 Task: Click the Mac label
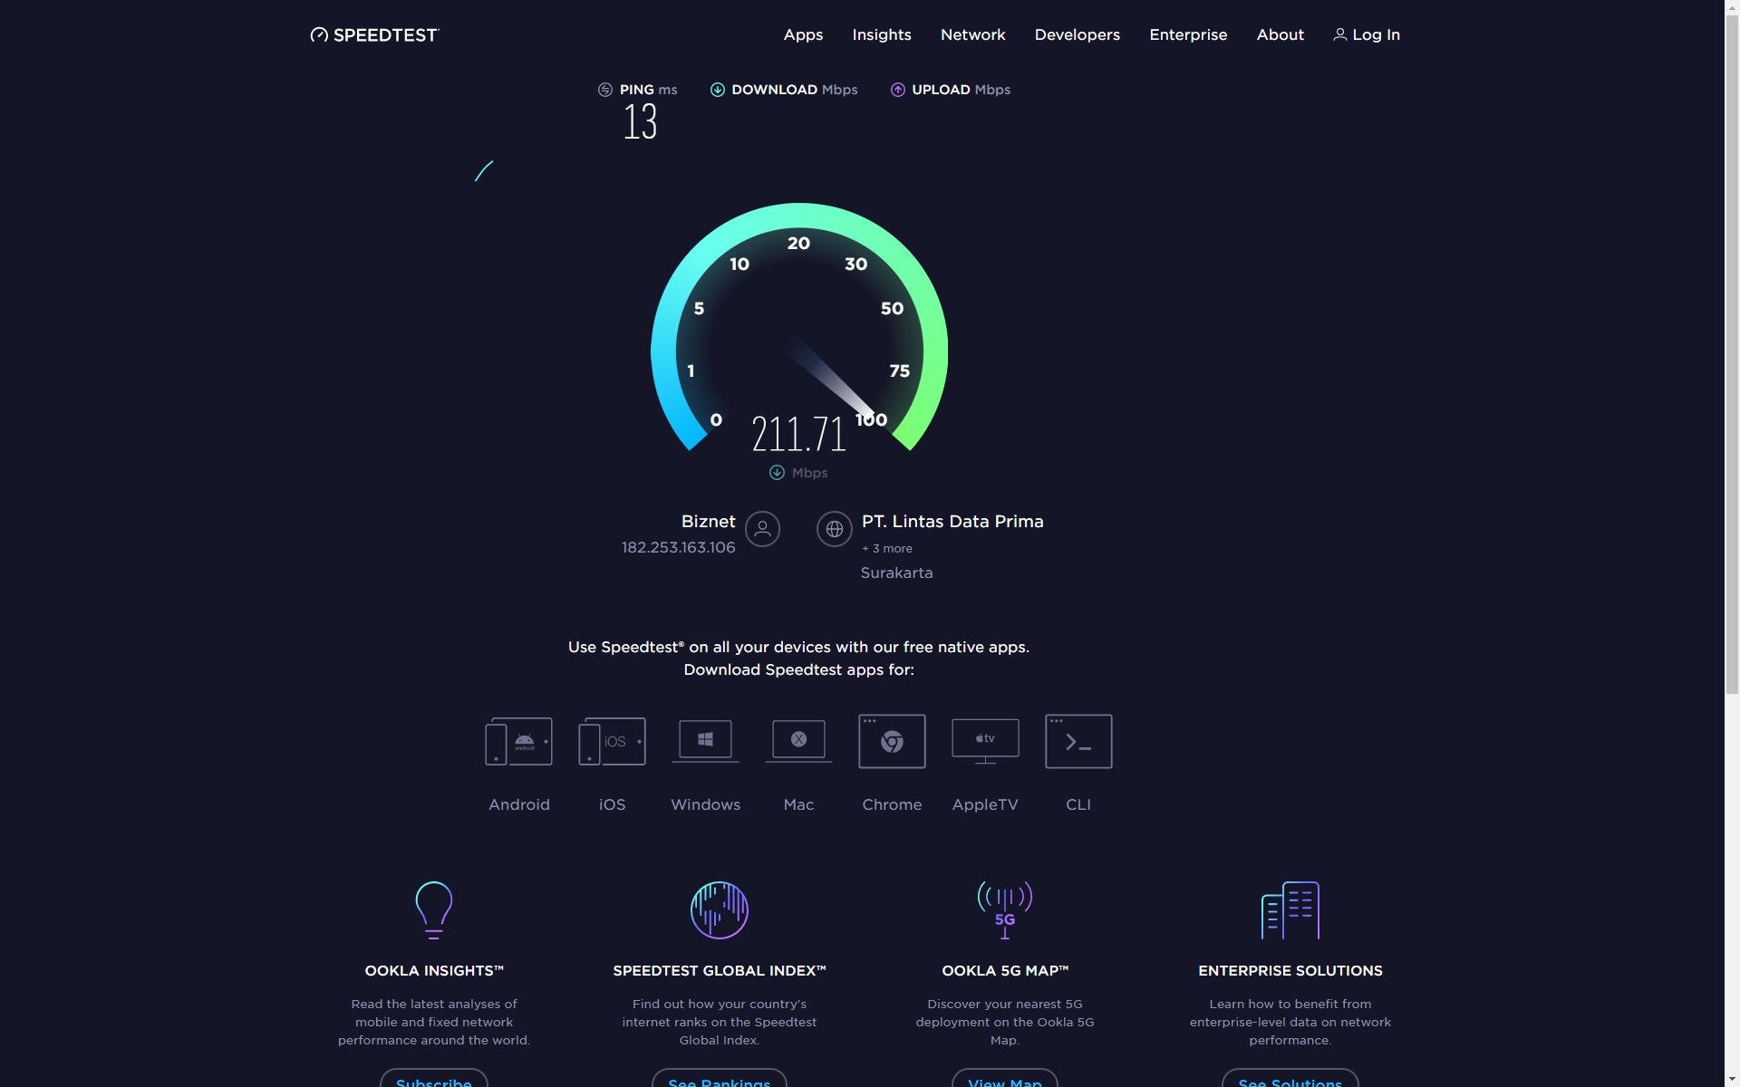coord(798,804)
